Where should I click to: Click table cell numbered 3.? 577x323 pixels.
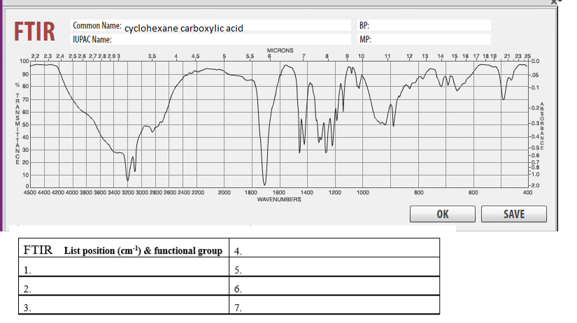pos(124,305)
